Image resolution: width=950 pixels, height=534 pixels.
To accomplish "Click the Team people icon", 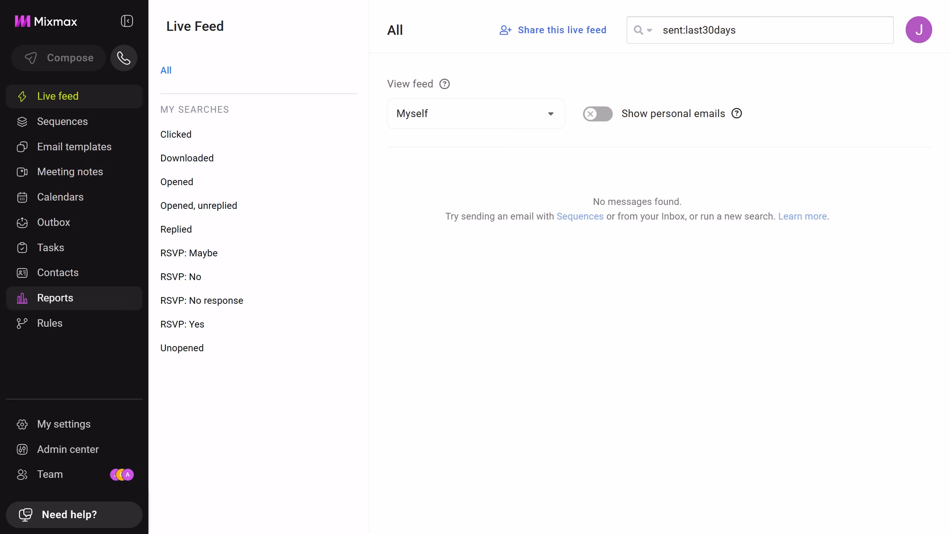I will 22,474.
